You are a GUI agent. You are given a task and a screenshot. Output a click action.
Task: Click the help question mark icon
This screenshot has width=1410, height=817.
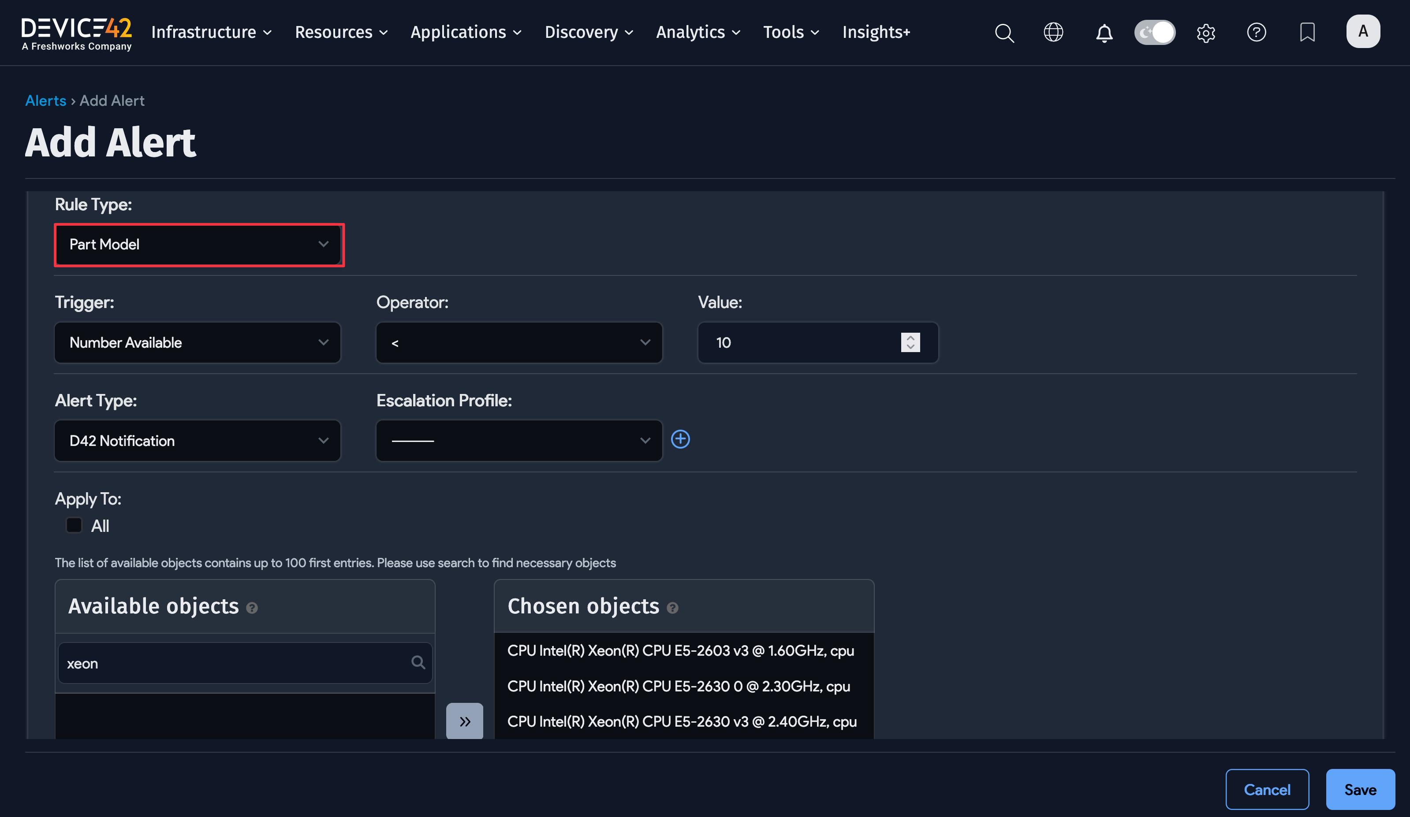tap(1256, 32)
